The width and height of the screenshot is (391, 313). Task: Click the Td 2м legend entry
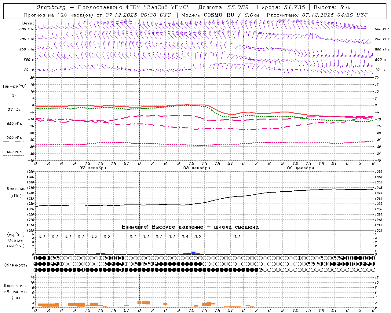[x=14, y=109]
